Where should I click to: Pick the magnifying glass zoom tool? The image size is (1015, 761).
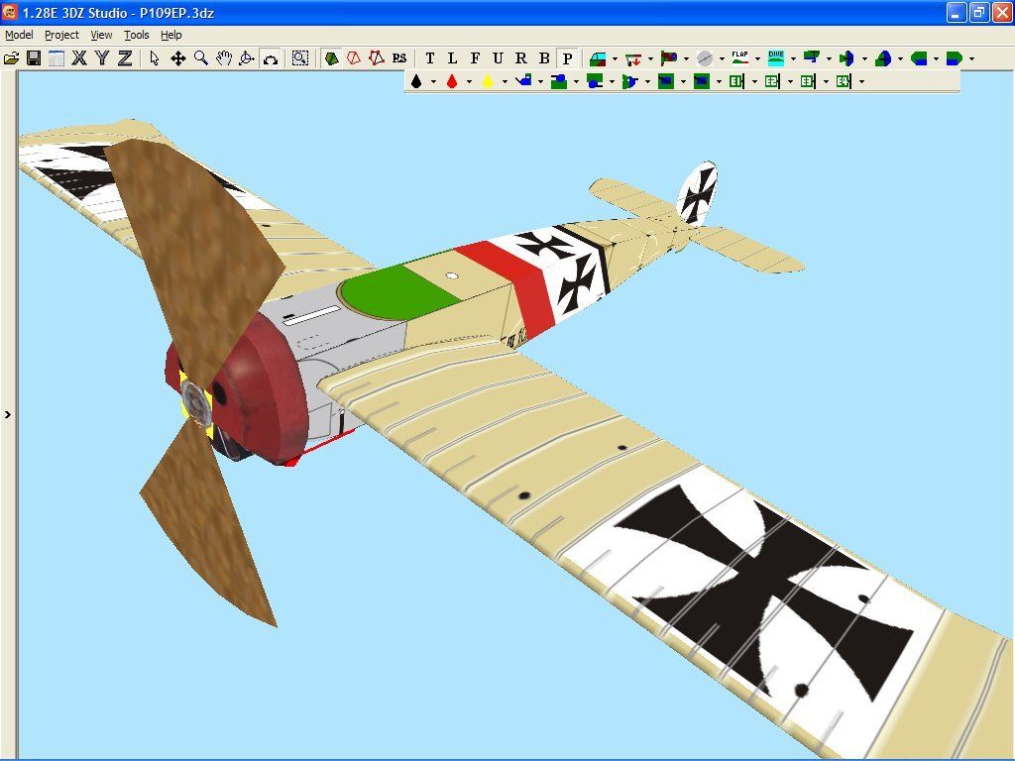coord(200,58)
